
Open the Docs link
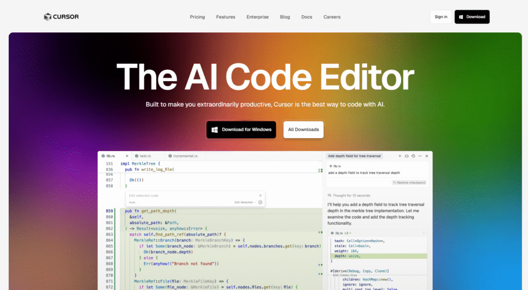pyautogui.click(x=307, y=17)
